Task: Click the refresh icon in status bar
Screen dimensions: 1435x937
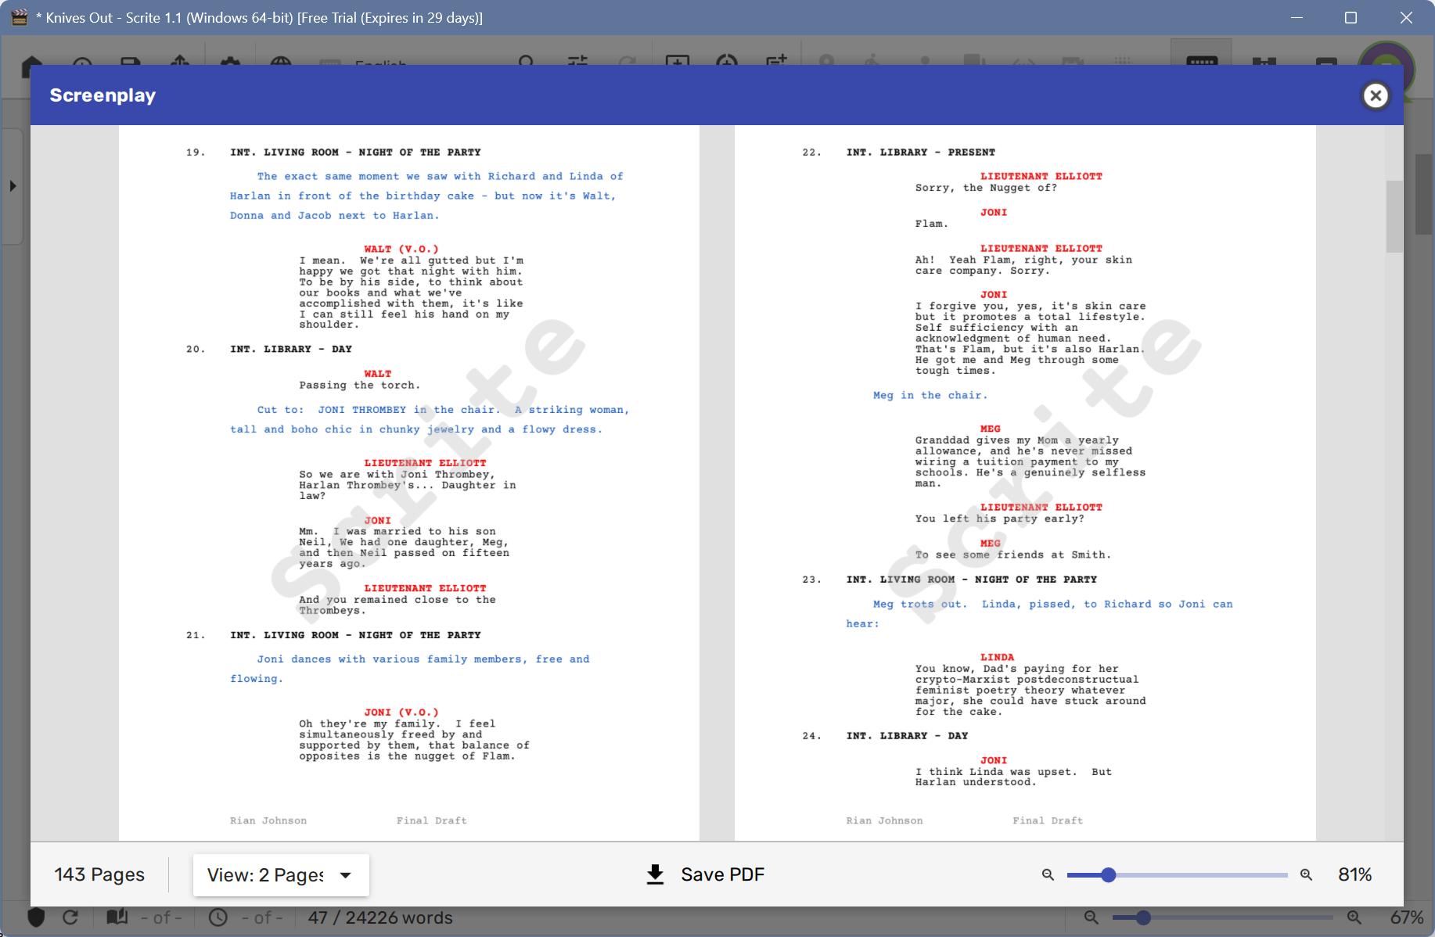Action: point(70,917)
